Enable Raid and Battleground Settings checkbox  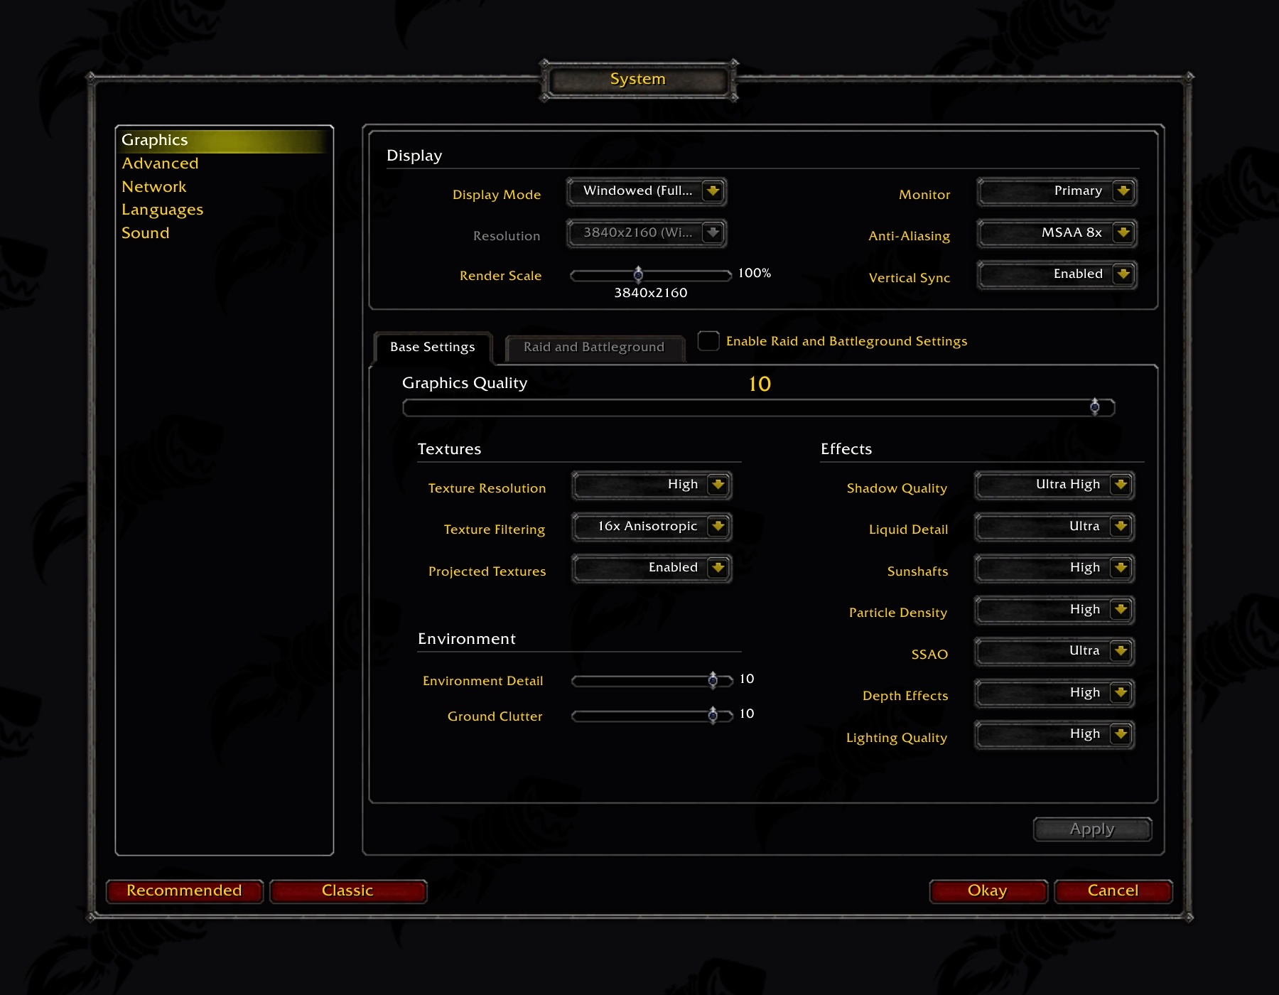click(708, 341)
